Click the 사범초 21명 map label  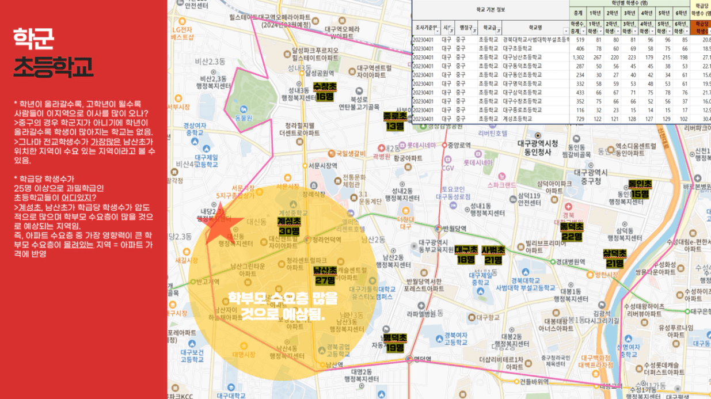coord(493,254)
